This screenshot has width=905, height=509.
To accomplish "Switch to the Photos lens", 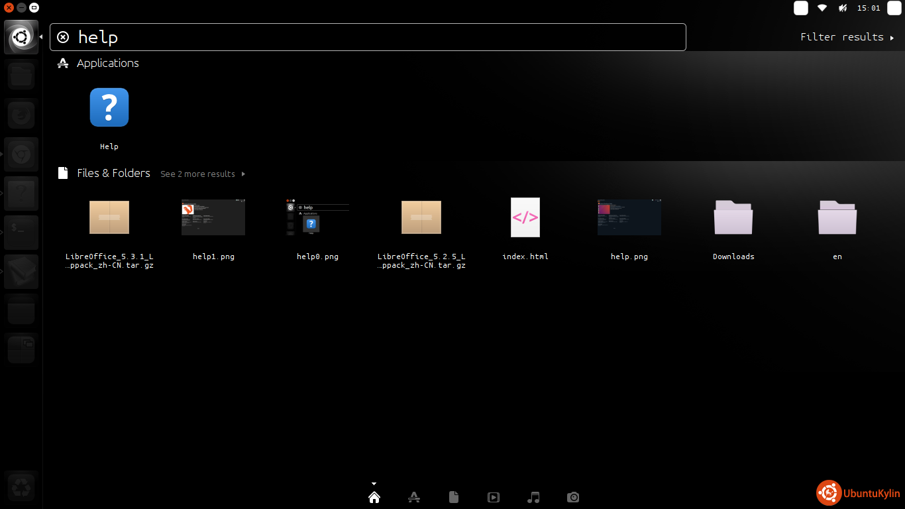I will [x=573, y=497].
